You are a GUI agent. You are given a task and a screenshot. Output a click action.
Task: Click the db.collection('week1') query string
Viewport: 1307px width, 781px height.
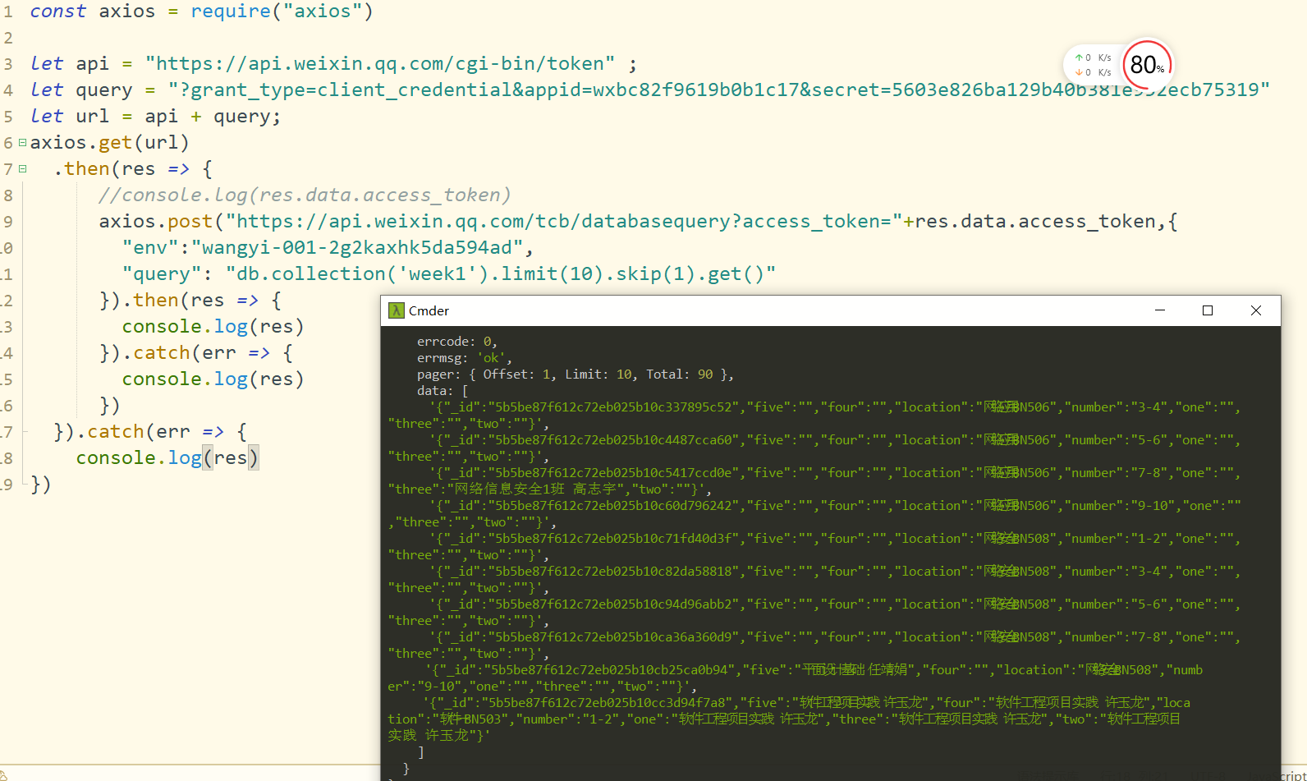tap(501, 274)
